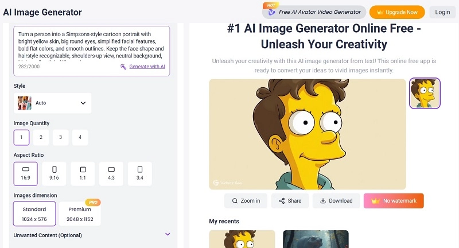Select image quantity 1
The width and height of the screenshot is (459, 248).
[21, 137]
